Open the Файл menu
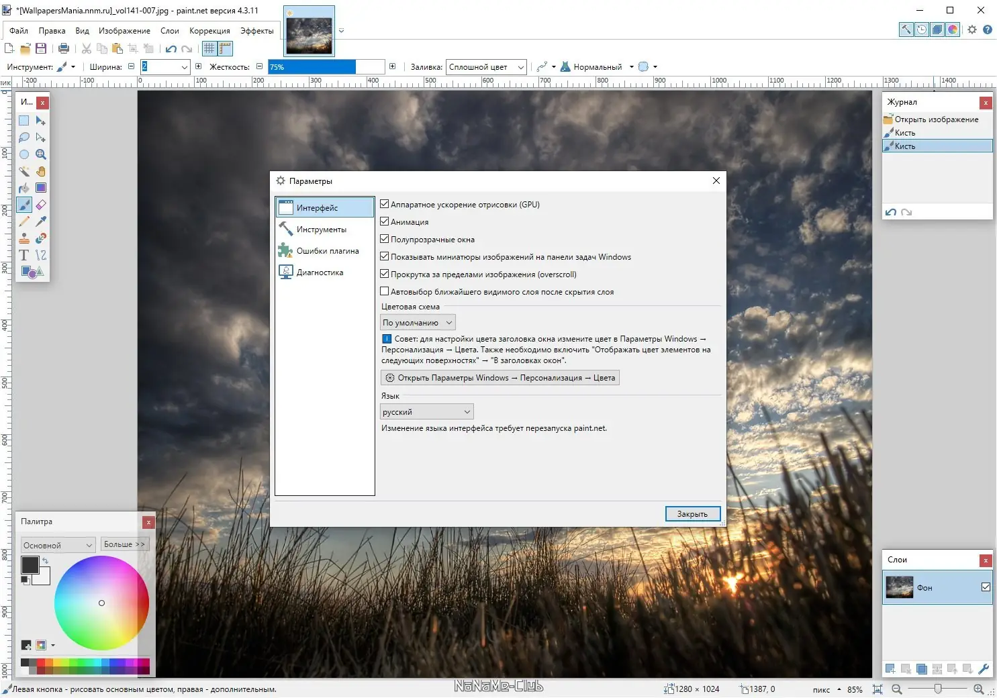 (x=19, y=31)
